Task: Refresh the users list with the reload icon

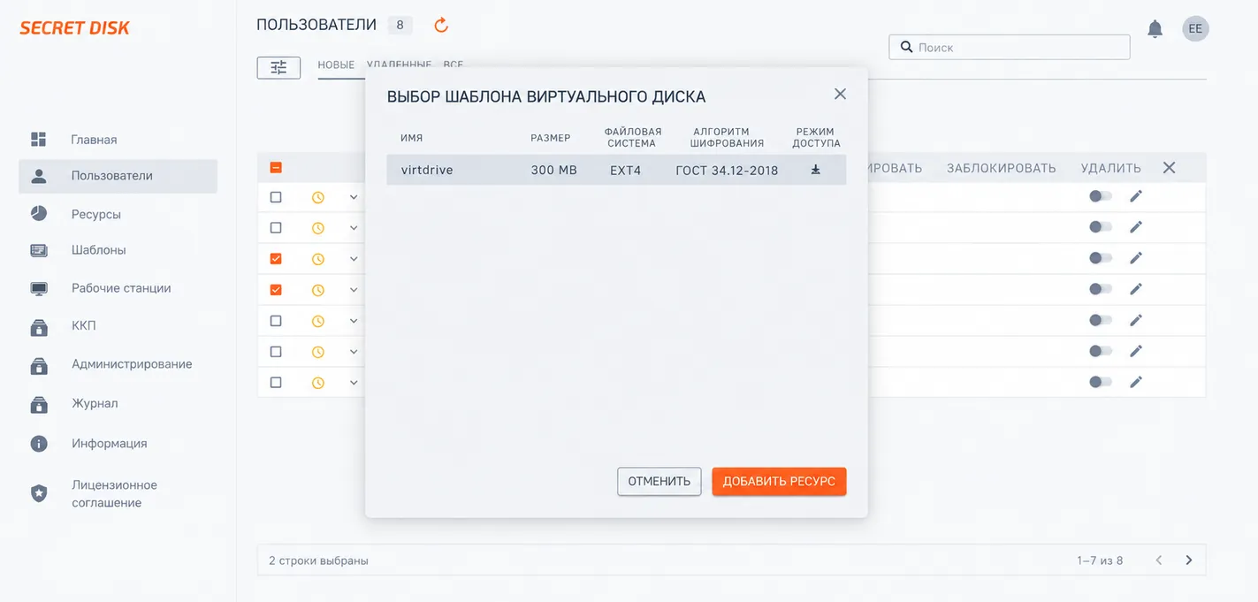Action: tap(441, 26)
